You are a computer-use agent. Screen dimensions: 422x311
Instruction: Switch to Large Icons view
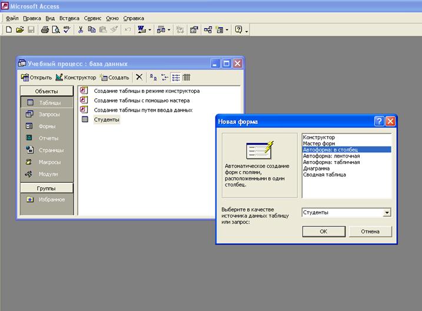153,78
